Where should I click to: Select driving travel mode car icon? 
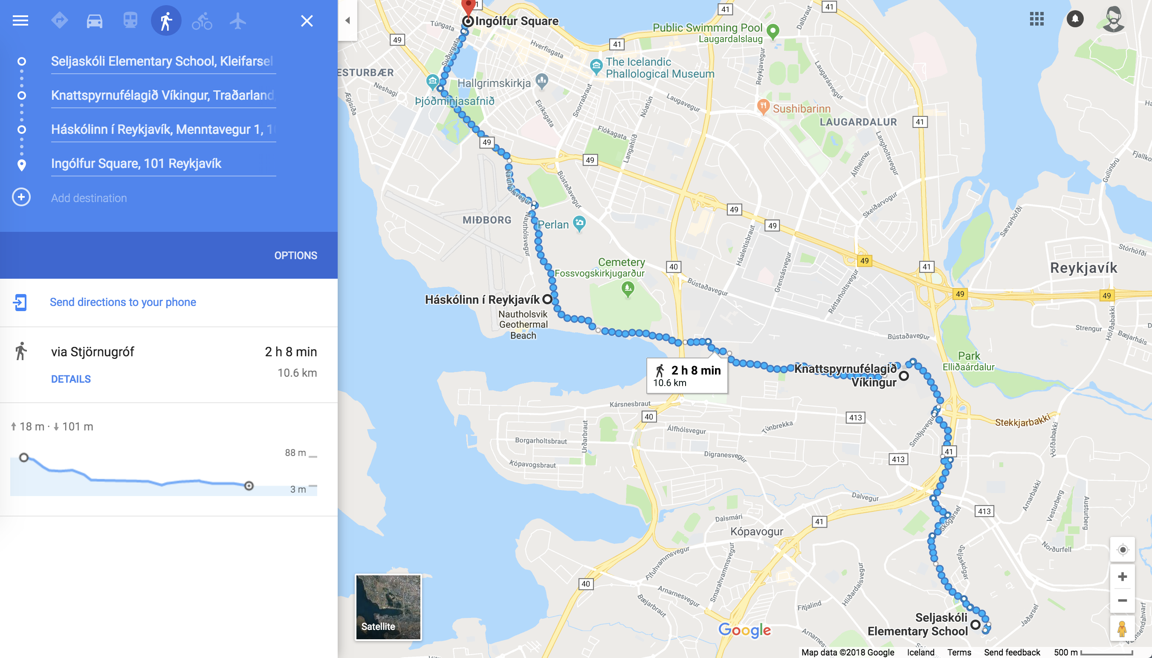coord(95,21)
